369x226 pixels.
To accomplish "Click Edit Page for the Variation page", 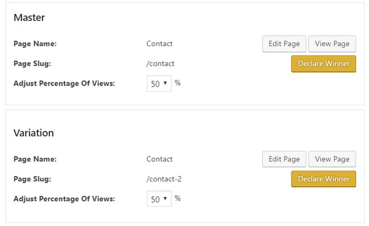I will (284, 159).
